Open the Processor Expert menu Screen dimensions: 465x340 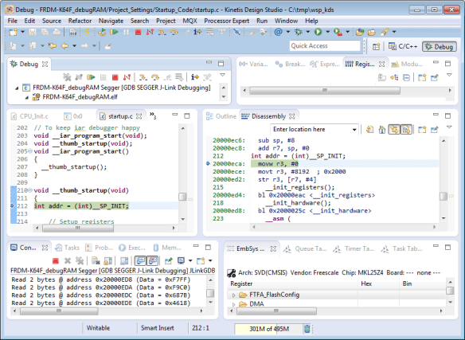(227, 21)
